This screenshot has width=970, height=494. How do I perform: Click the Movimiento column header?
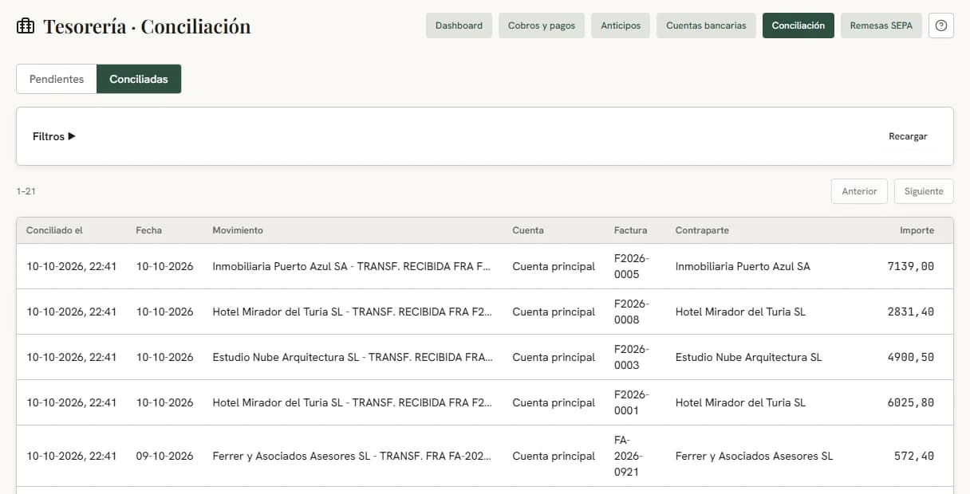click(238, 230)
